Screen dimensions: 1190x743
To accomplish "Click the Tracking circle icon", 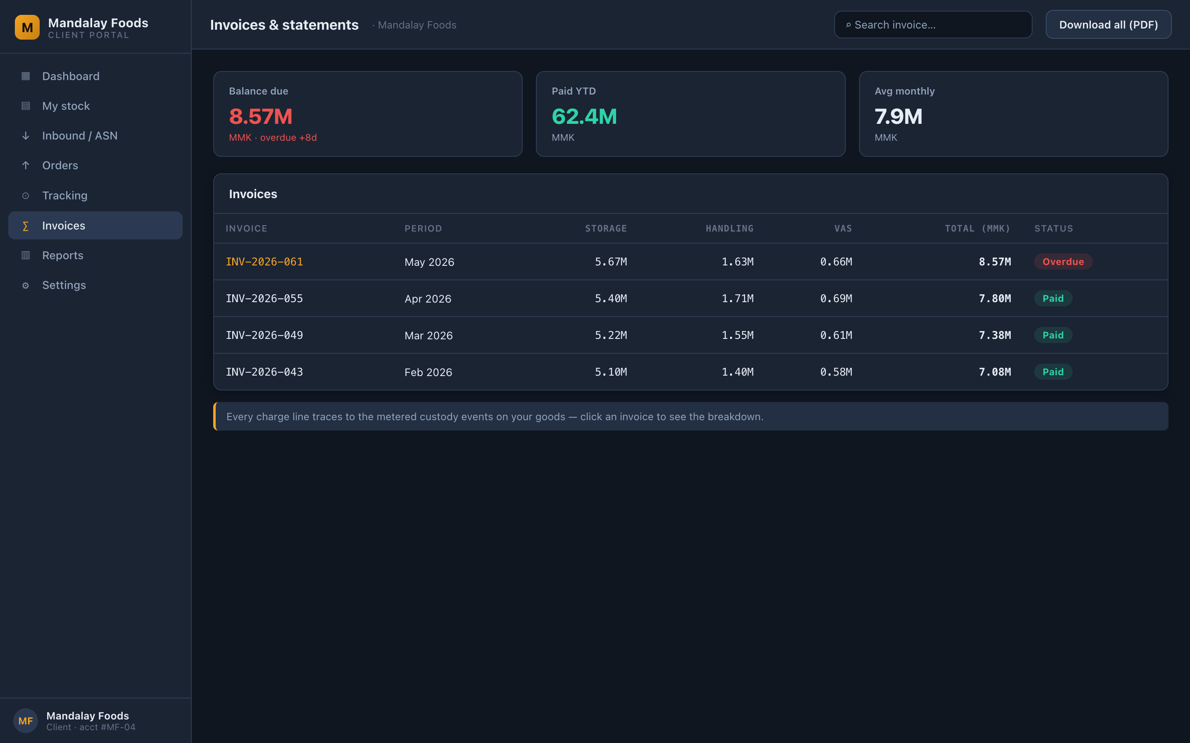I will [26, 196].
